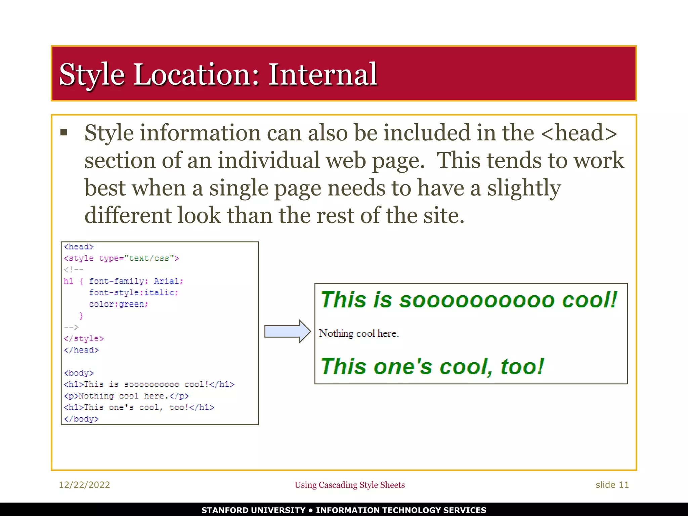
Task: Click the 'h1 { font-family: Arial;' code line
Action: (x=124, y=281)
